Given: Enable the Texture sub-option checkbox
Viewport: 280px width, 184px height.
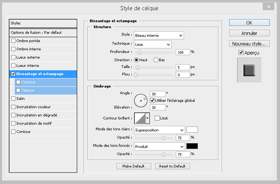Looking at the screenshot, I should [x=18, y=90].
